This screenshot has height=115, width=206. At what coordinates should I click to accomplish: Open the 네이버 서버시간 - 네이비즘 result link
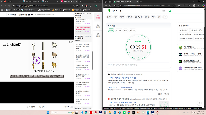pyautogui.click(x=122, y=78)
